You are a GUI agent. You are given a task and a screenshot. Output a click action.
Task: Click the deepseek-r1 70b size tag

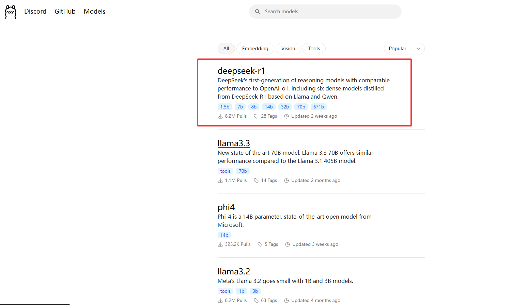pos(301,107)
